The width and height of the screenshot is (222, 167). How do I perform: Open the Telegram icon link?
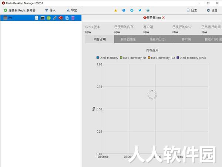point(132,10)
